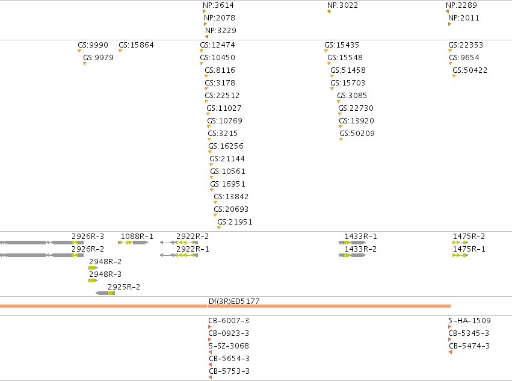This screenshot has height=381, width=512.
Task: Click the GS:22353 insertion label
Action: click(466, 45)
